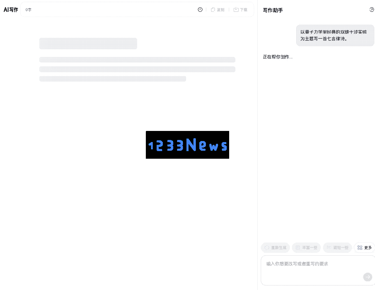Click the send arrow button
The width and height of the screenshot is (375, 290).
coord(368,277)
